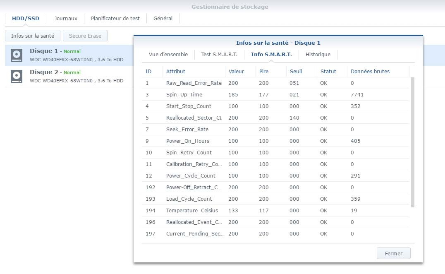
Task: Select the Power-Off_Retract_C... attribute
Action: tap(194, 187)
